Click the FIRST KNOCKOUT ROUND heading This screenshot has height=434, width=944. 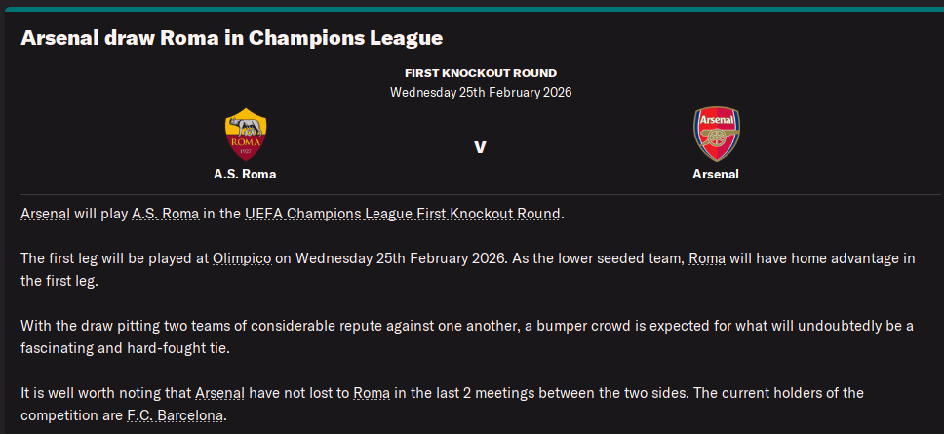pyautogui.click(x=480, y=73)
